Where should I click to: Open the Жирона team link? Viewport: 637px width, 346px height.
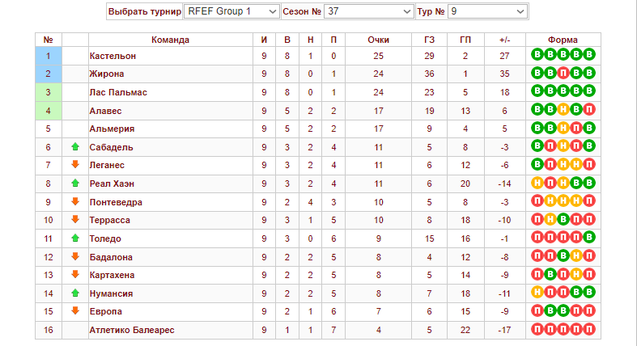[106, 74]
